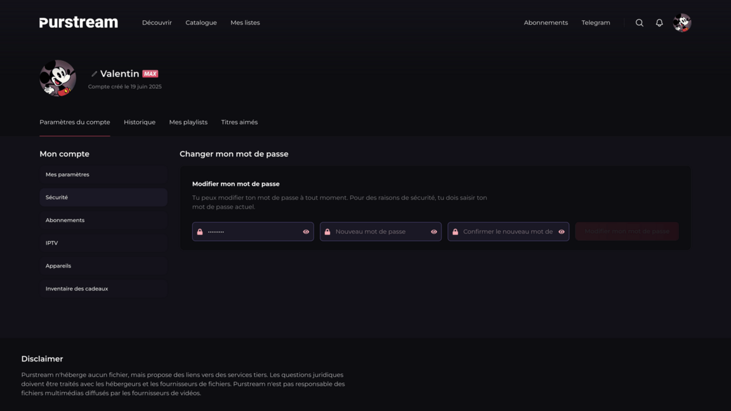
Task: Switch to the Historique tab
Action: click(x=140, y=122)
